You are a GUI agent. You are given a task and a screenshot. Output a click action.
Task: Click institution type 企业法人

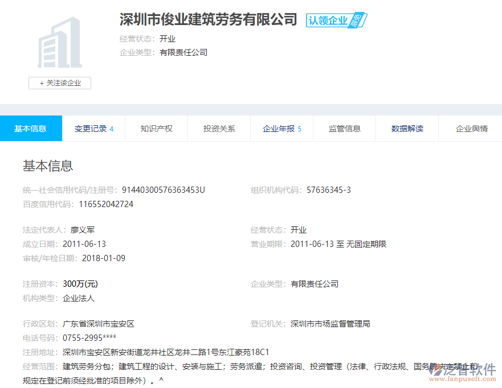coord(79,298)
